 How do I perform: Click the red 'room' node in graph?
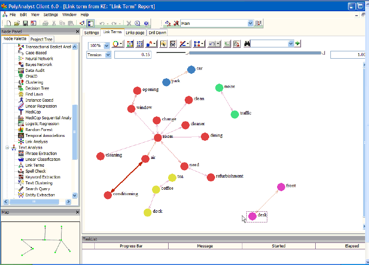pyautogui.click(x=157, y=138)
